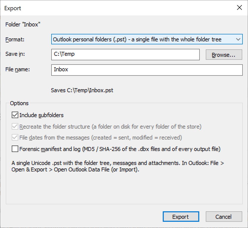Click the Save in: label
This screenshot has width=248, height=228.
pyautogui.click(x=15, y=54)
